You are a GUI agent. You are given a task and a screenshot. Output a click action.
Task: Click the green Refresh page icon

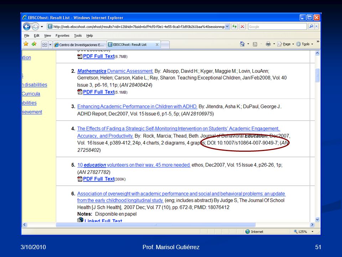point(234,27)
